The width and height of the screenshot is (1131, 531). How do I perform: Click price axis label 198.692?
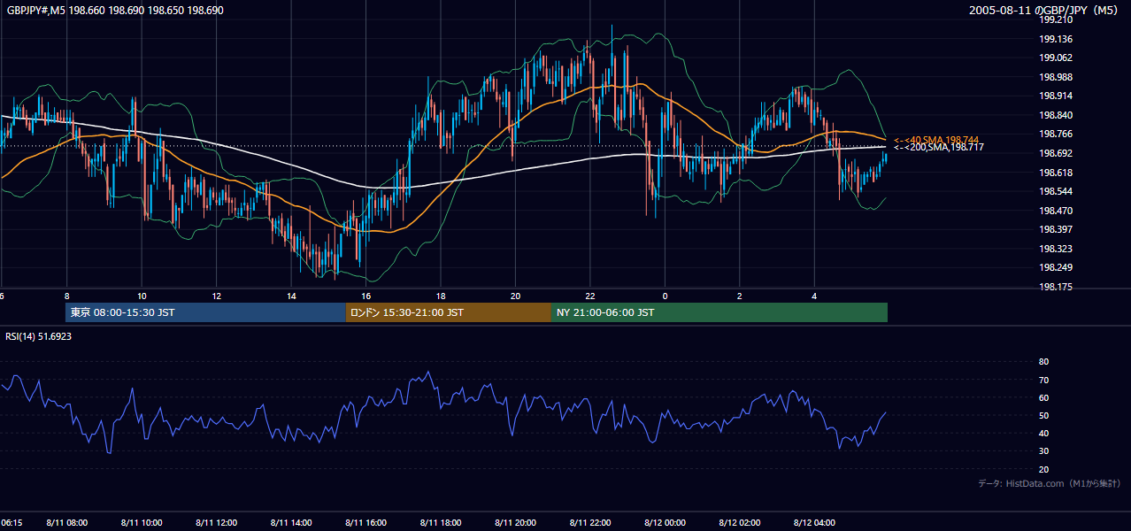1056,153
